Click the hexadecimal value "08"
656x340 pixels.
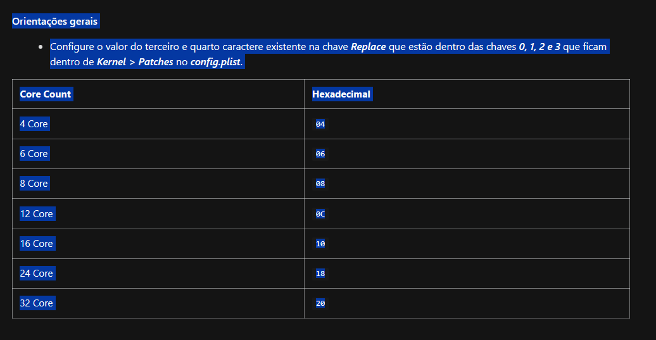(x=320, y=184)
